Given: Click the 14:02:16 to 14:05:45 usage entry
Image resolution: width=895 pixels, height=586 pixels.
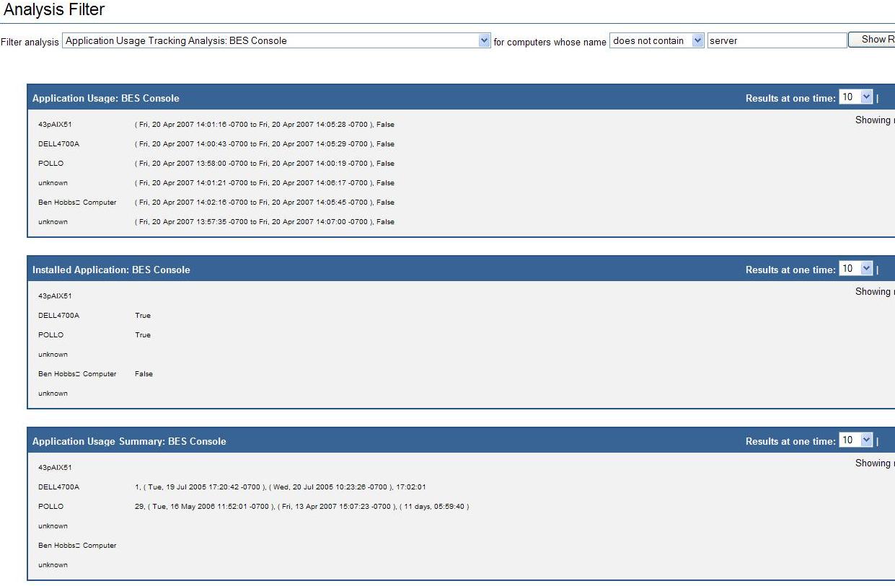Looking at the screenshot, I should [x=265, y=203].
